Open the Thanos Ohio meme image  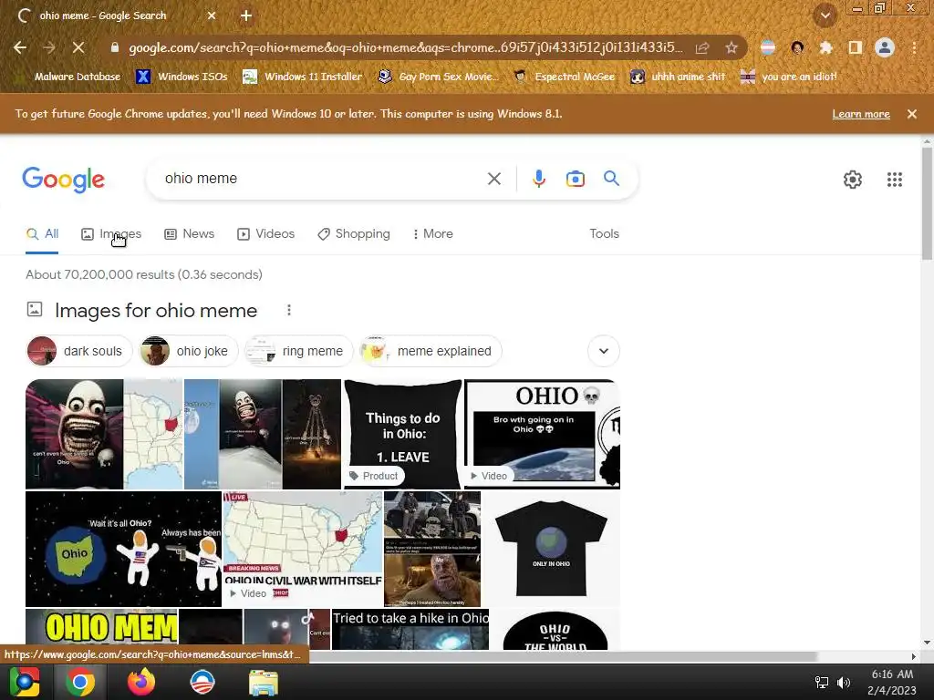click(432, 549)
